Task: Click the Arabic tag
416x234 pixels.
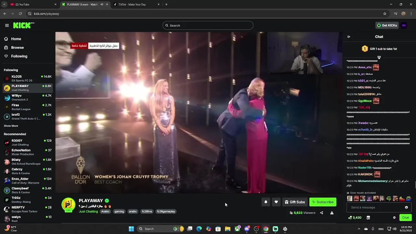Action: pos(105,212)
